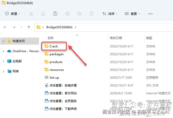Image resolution: width=173 pixels, height=118 pixels.
Task: Click the 安装步骤 date 2022/10/31 9:37
Action: tap(122, 85)
